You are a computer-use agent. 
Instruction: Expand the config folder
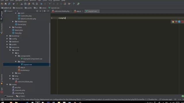click(7, 39)
